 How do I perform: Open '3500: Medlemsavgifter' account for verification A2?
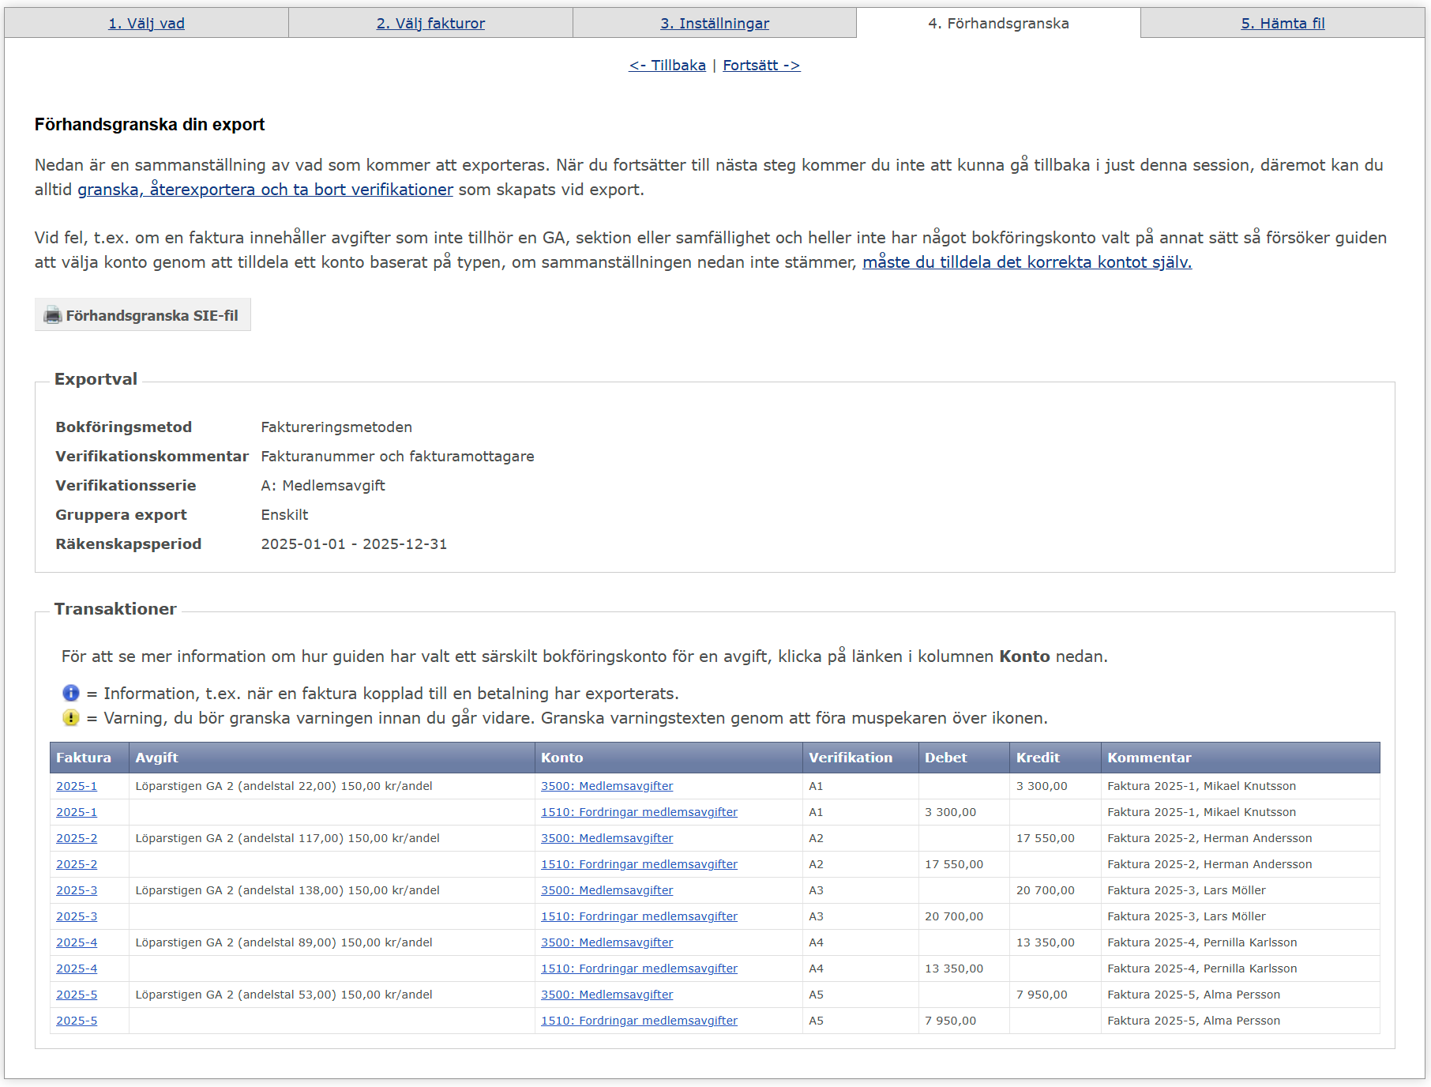(607, 838)
